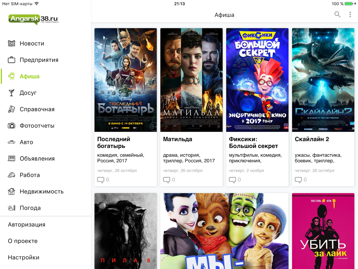Tap the Афиша header title
This screenshot has width=358, height=269.
click(x=224, y=15)
